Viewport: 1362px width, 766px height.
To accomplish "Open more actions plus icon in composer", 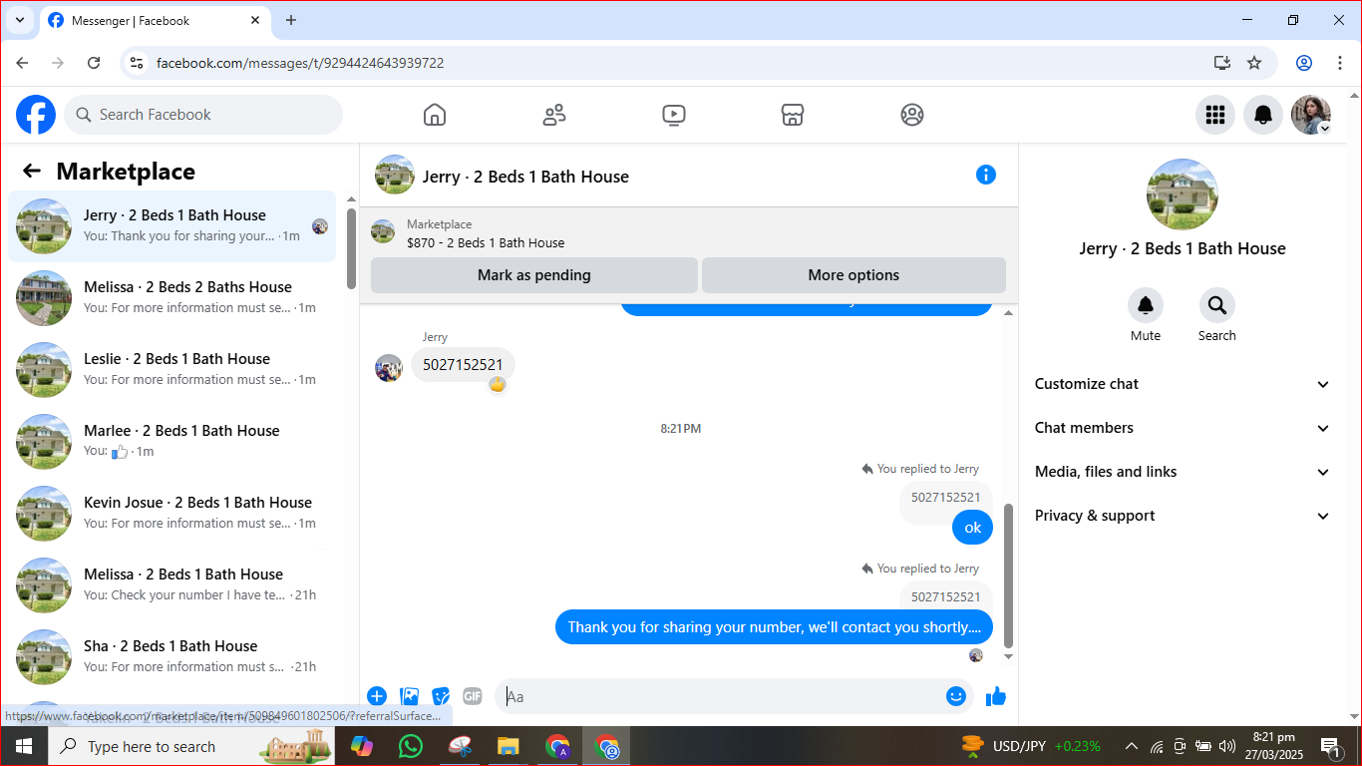I will pyautogui.click(x=377, y=696).
